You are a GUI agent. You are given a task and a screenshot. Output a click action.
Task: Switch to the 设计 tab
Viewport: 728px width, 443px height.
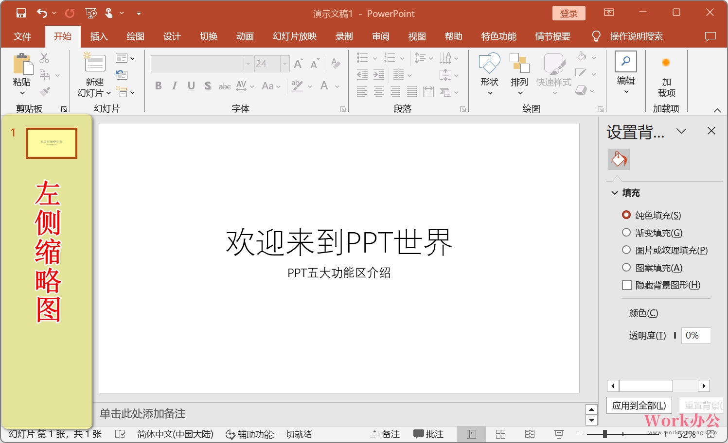[x=172, y=36]
